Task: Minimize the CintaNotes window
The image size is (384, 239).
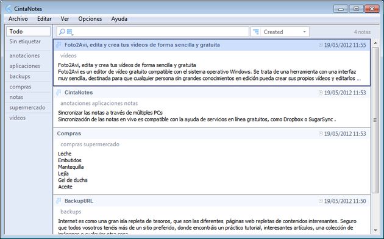Action: (x=341, y=9)
